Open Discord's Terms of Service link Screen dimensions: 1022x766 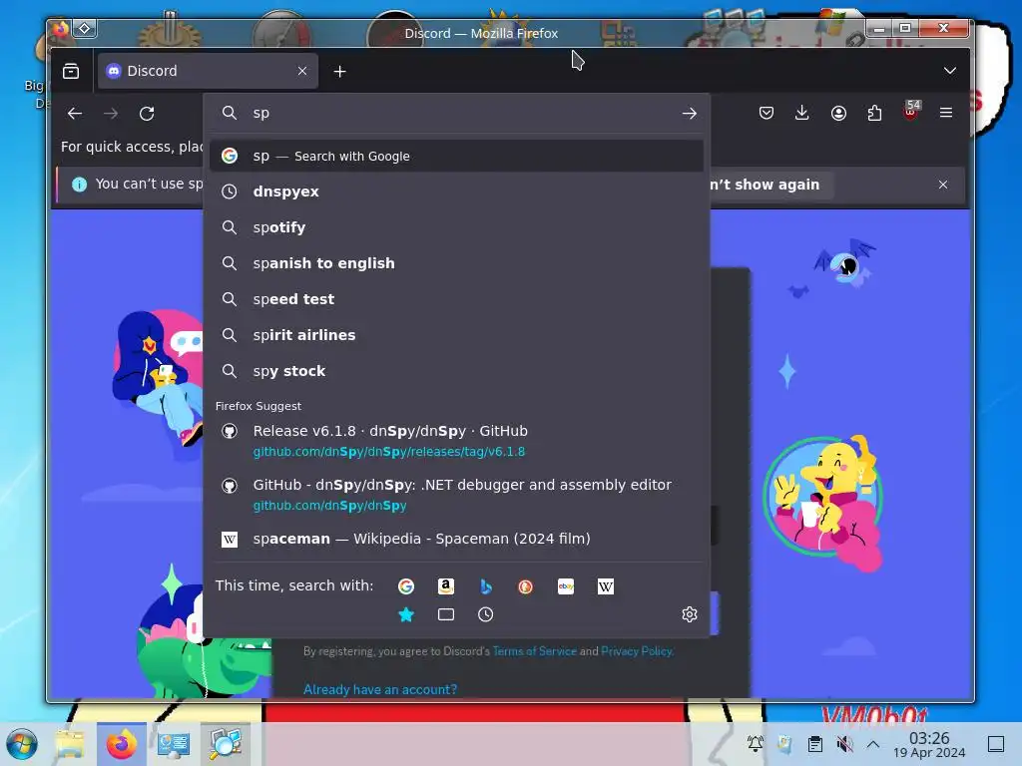535,650
